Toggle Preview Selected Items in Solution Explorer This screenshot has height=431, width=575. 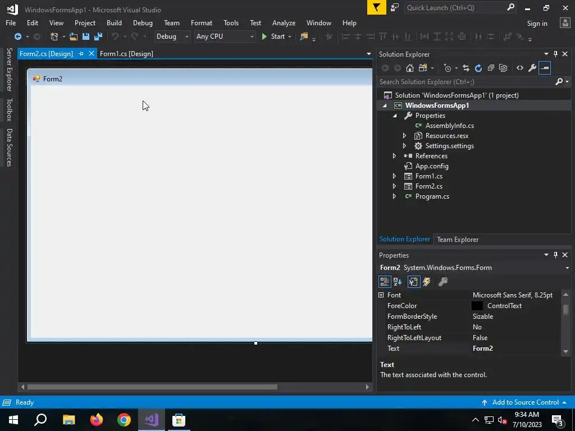(545, 68)
